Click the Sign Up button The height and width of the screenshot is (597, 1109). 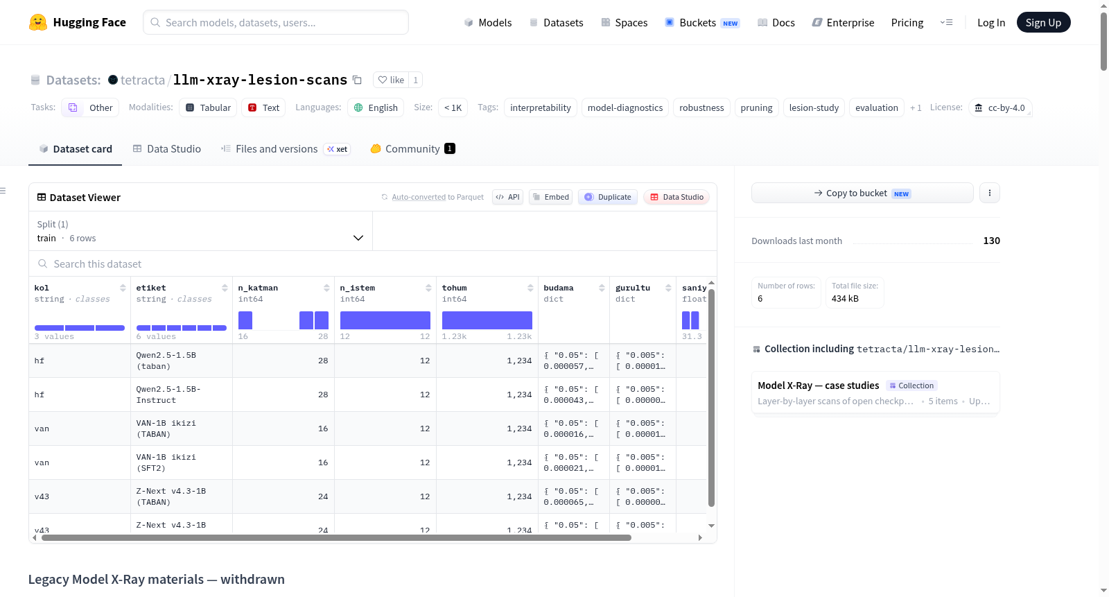[1043, 22]
